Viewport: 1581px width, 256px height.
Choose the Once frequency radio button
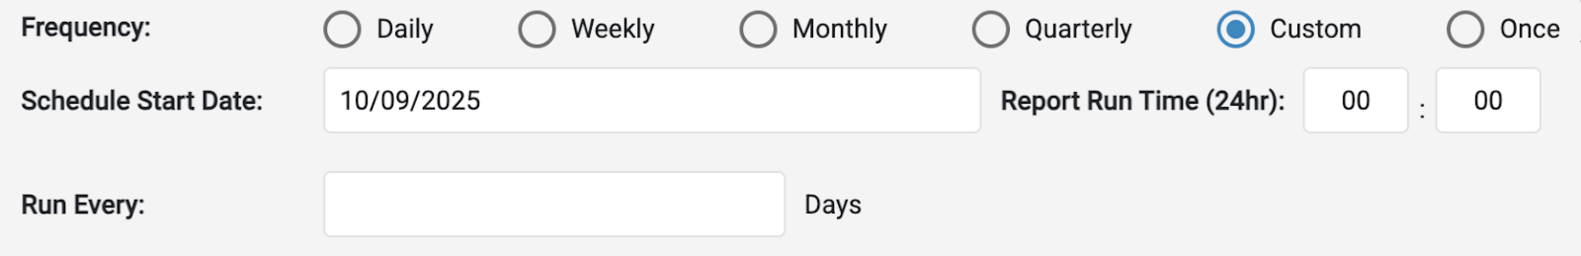coord(1465,29)
